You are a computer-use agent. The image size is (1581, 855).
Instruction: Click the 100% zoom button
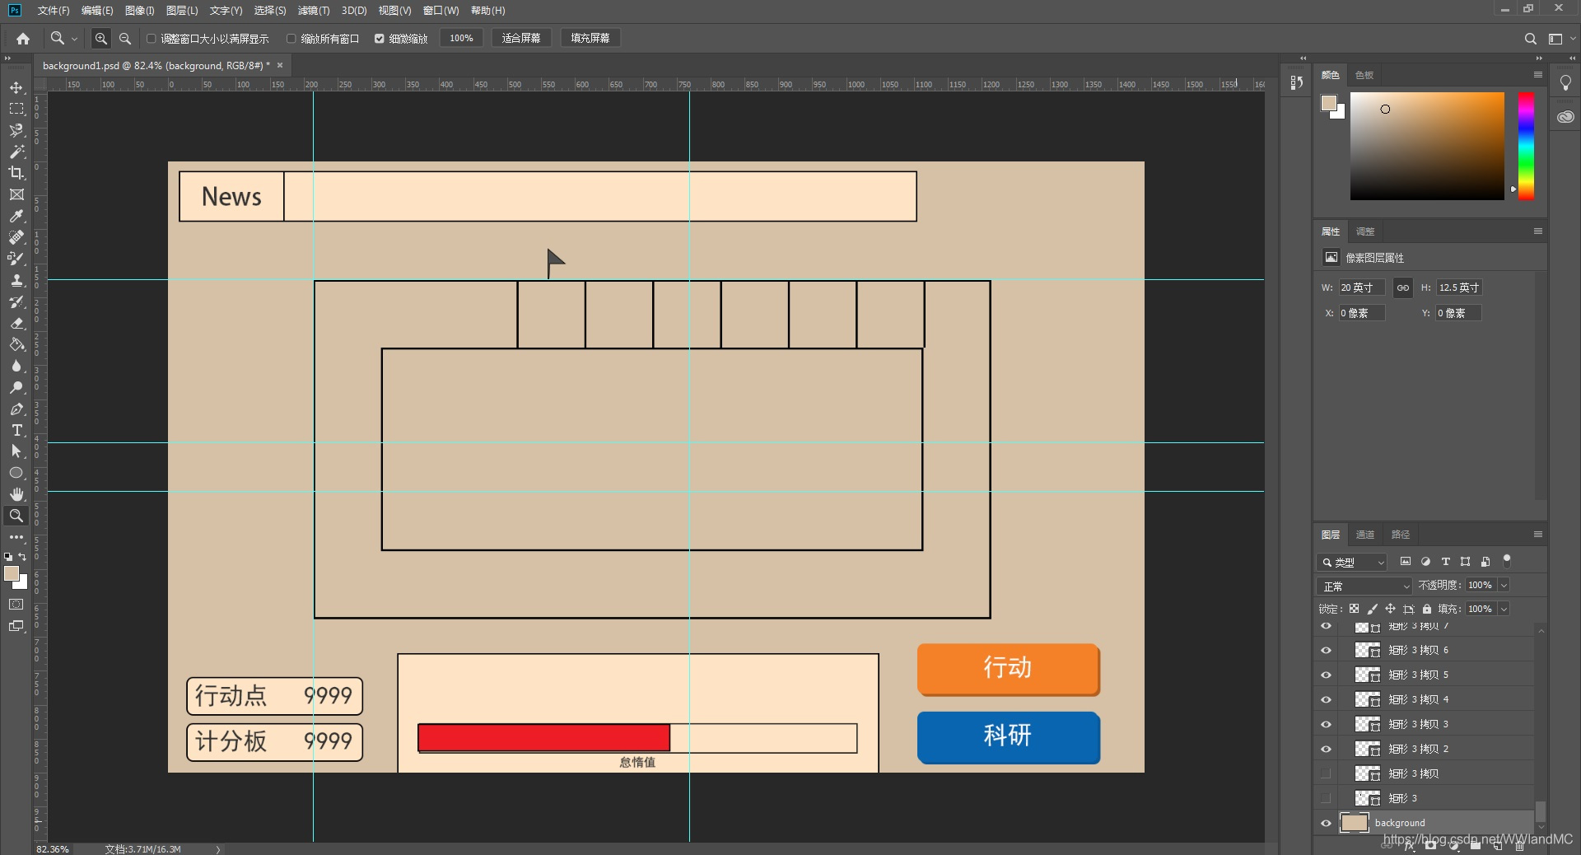[x=461, y=38]
